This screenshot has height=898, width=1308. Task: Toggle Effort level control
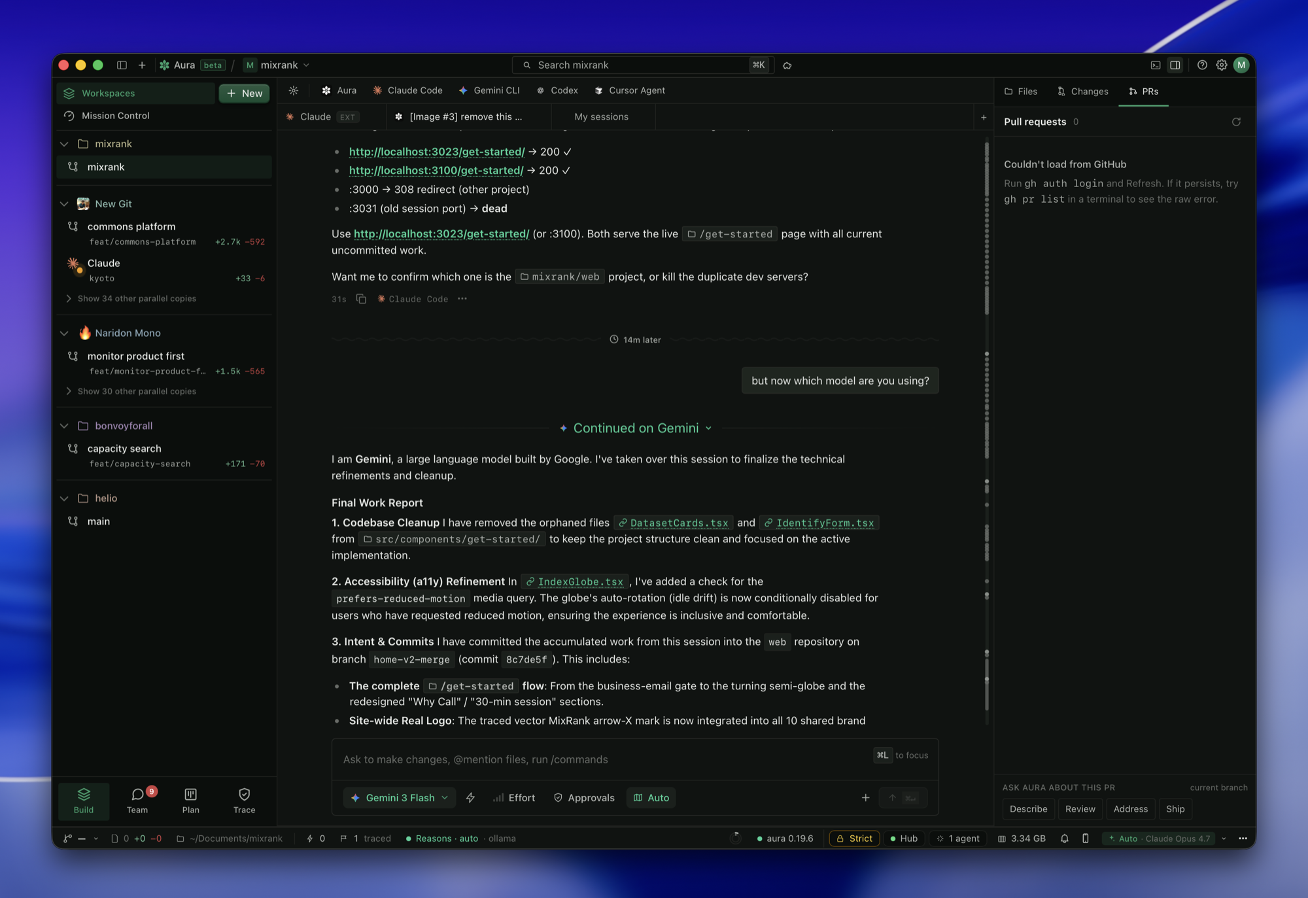(x=514, y=798)
